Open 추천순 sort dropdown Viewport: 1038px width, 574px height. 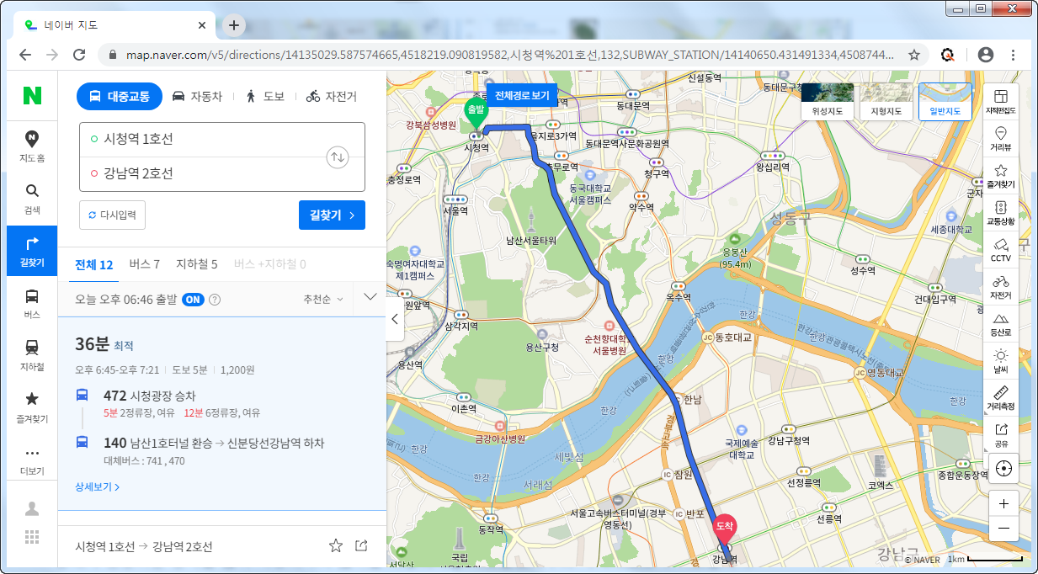[x=323, y=299]
